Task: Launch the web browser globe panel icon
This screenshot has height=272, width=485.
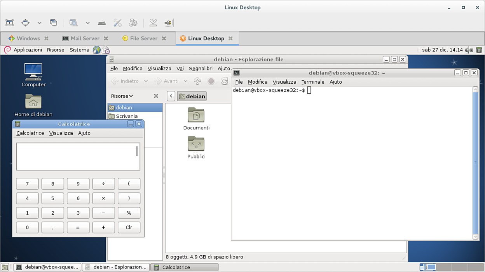Action: coord(96,50)
